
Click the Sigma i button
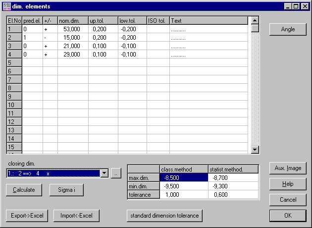pos(66,190)
